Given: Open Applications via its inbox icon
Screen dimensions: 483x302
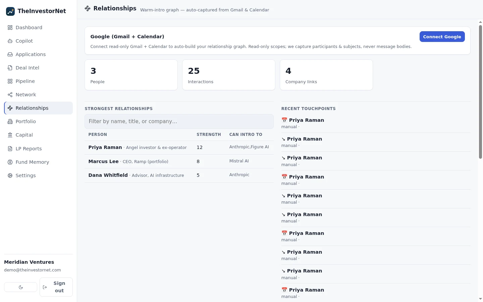Looking at the screenshot, I should coord(10,54).
